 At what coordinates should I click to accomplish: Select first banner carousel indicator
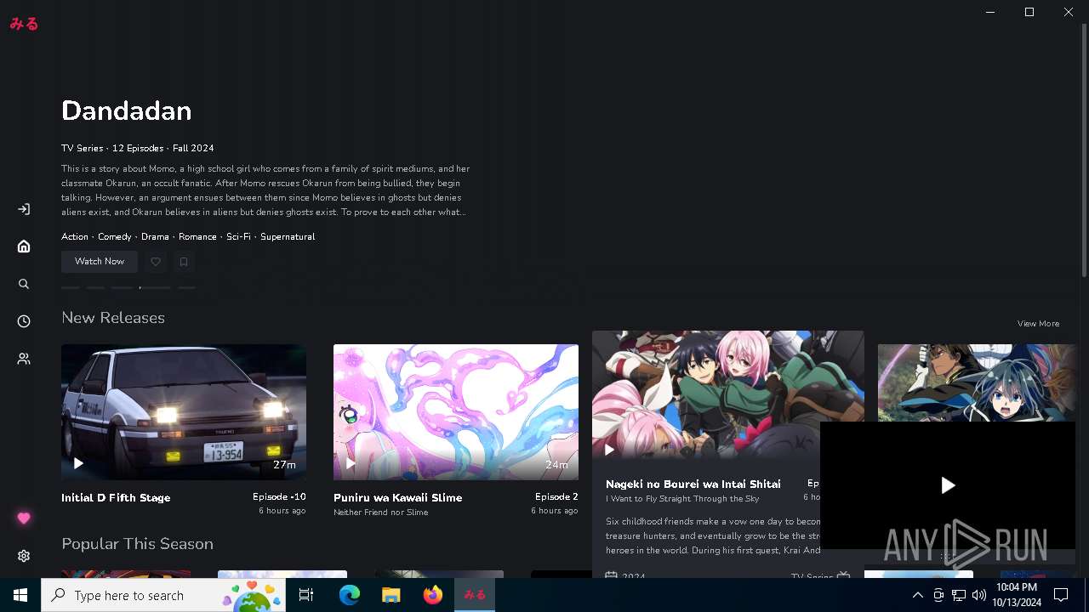(71, 287)
